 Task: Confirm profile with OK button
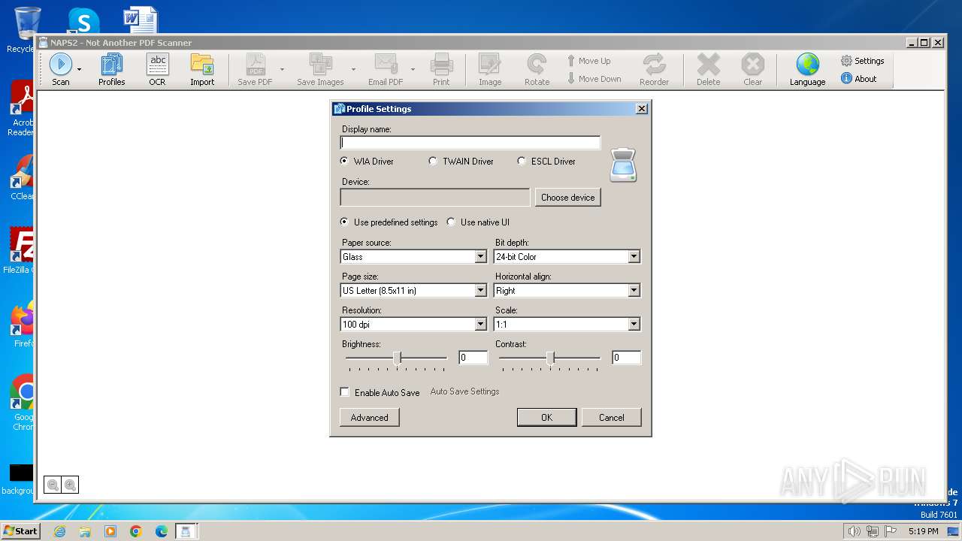click(x=546, y=418)
